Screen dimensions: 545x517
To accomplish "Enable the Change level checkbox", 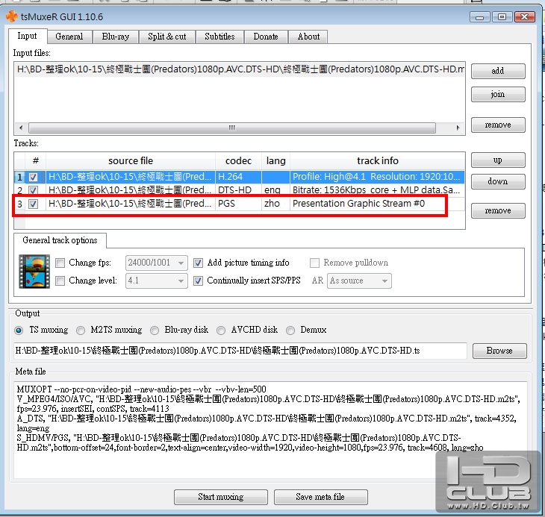I will tap(60, 281).
